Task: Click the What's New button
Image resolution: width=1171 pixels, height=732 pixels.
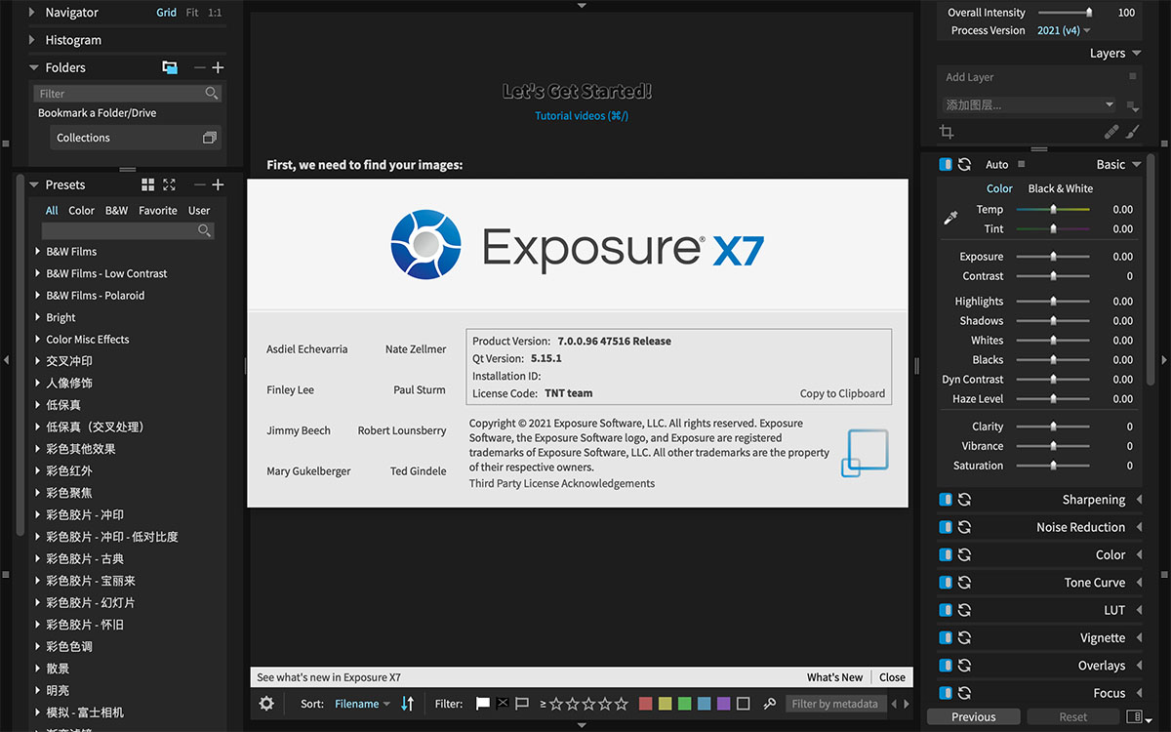Action: pos(835,677)
